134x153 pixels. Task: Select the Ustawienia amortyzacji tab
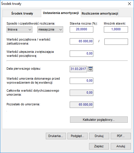(61, 13)
